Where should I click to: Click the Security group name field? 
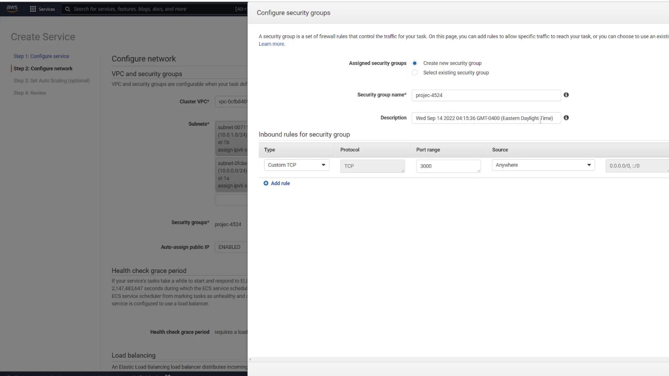486,95
